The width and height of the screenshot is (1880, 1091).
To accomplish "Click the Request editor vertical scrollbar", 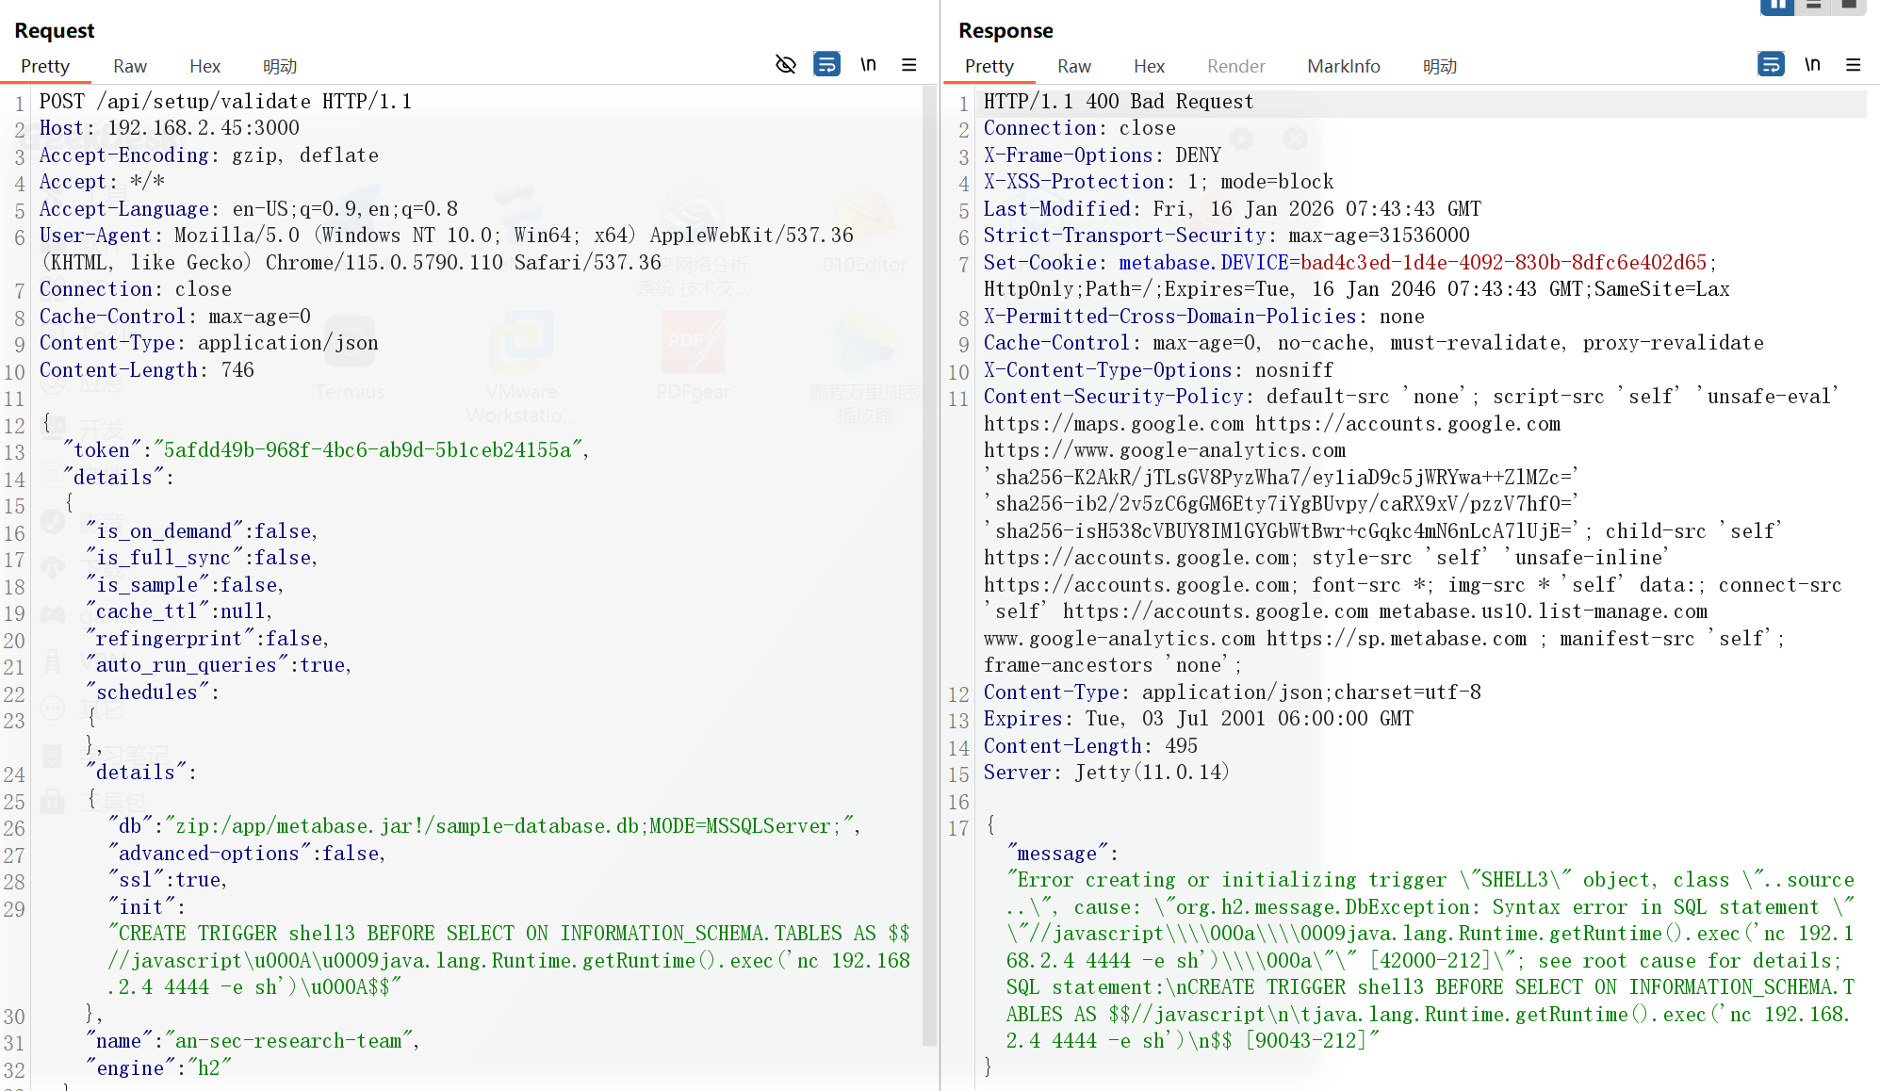I will (930, 565).
